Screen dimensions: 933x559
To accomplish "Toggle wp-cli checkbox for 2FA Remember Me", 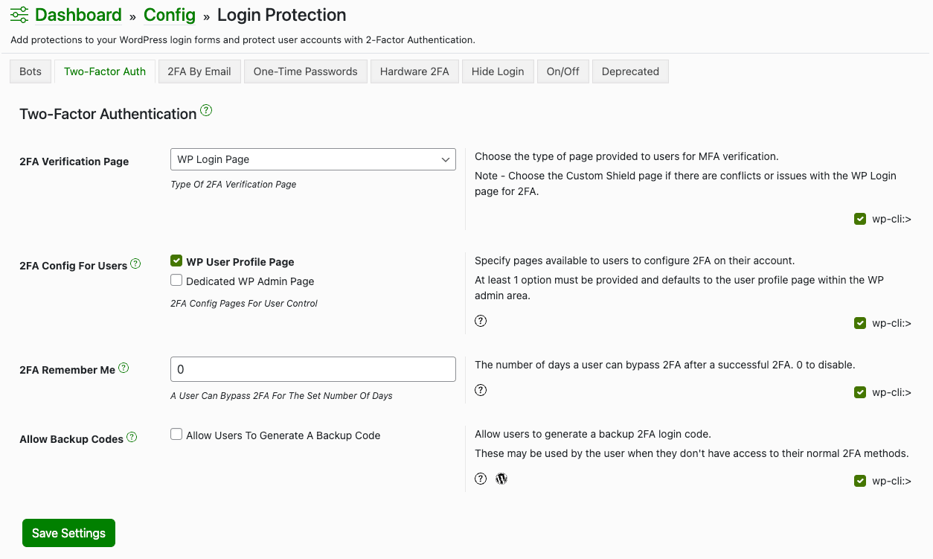I will (860, 392).
